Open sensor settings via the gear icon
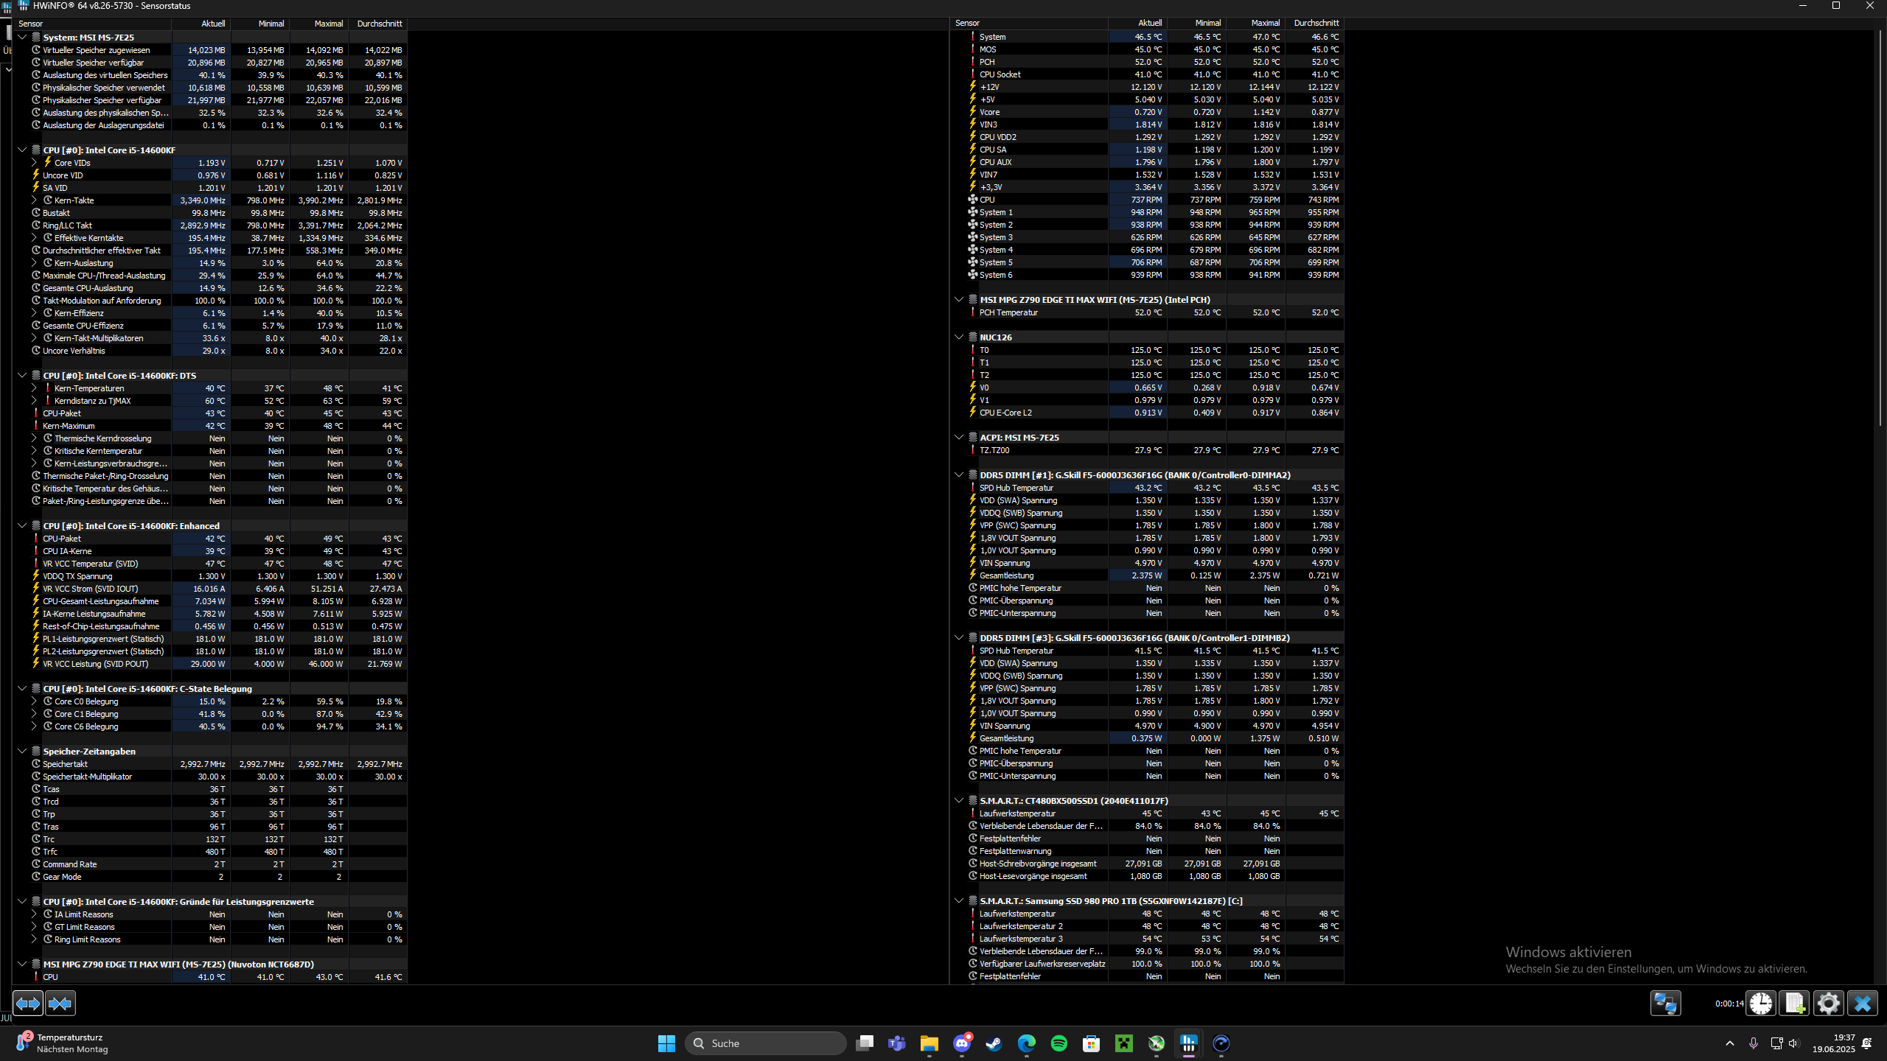This screenshot has width=1887, height=1061. pyautogui.click(x=1828, y=1003)
